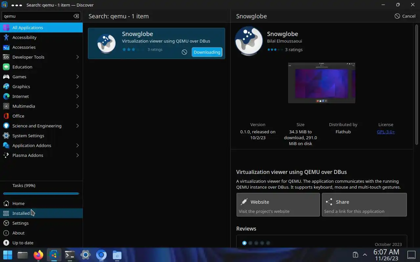Open the Snowglobe screenshot thumbnail
Screen dimensions: 420x262
(x=322, y=83)
